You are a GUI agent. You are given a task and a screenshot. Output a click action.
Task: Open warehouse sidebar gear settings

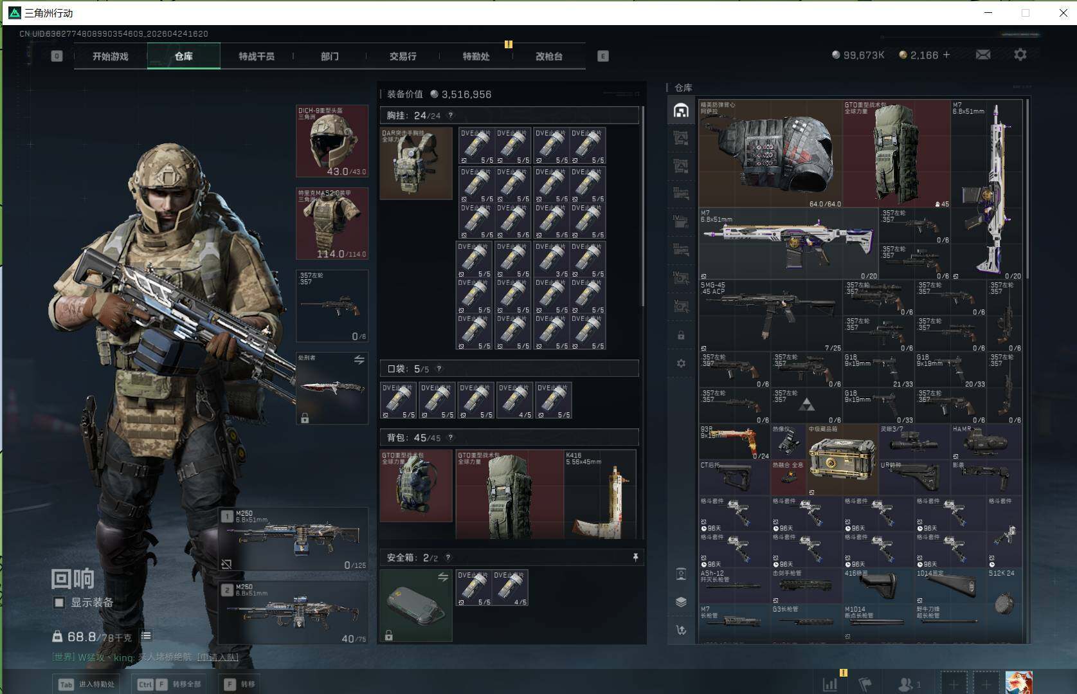(x=681, y=363)
